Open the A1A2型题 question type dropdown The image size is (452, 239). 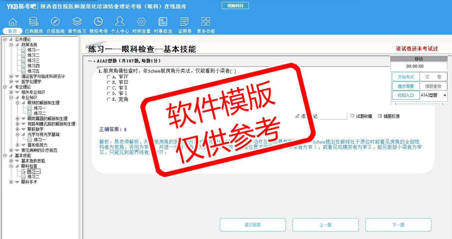[x=444, y=95]
